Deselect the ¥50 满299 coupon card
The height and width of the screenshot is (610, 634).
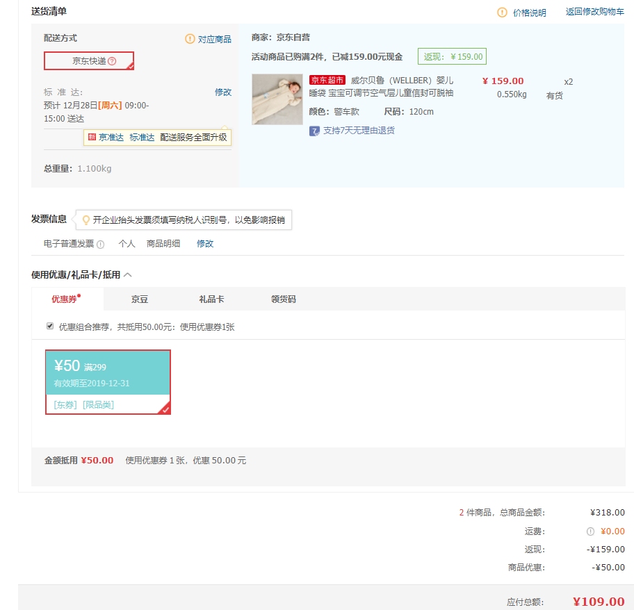[108, 382]
